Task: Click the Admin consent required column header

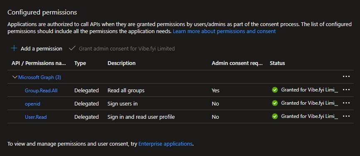Action: pos(237,63)
